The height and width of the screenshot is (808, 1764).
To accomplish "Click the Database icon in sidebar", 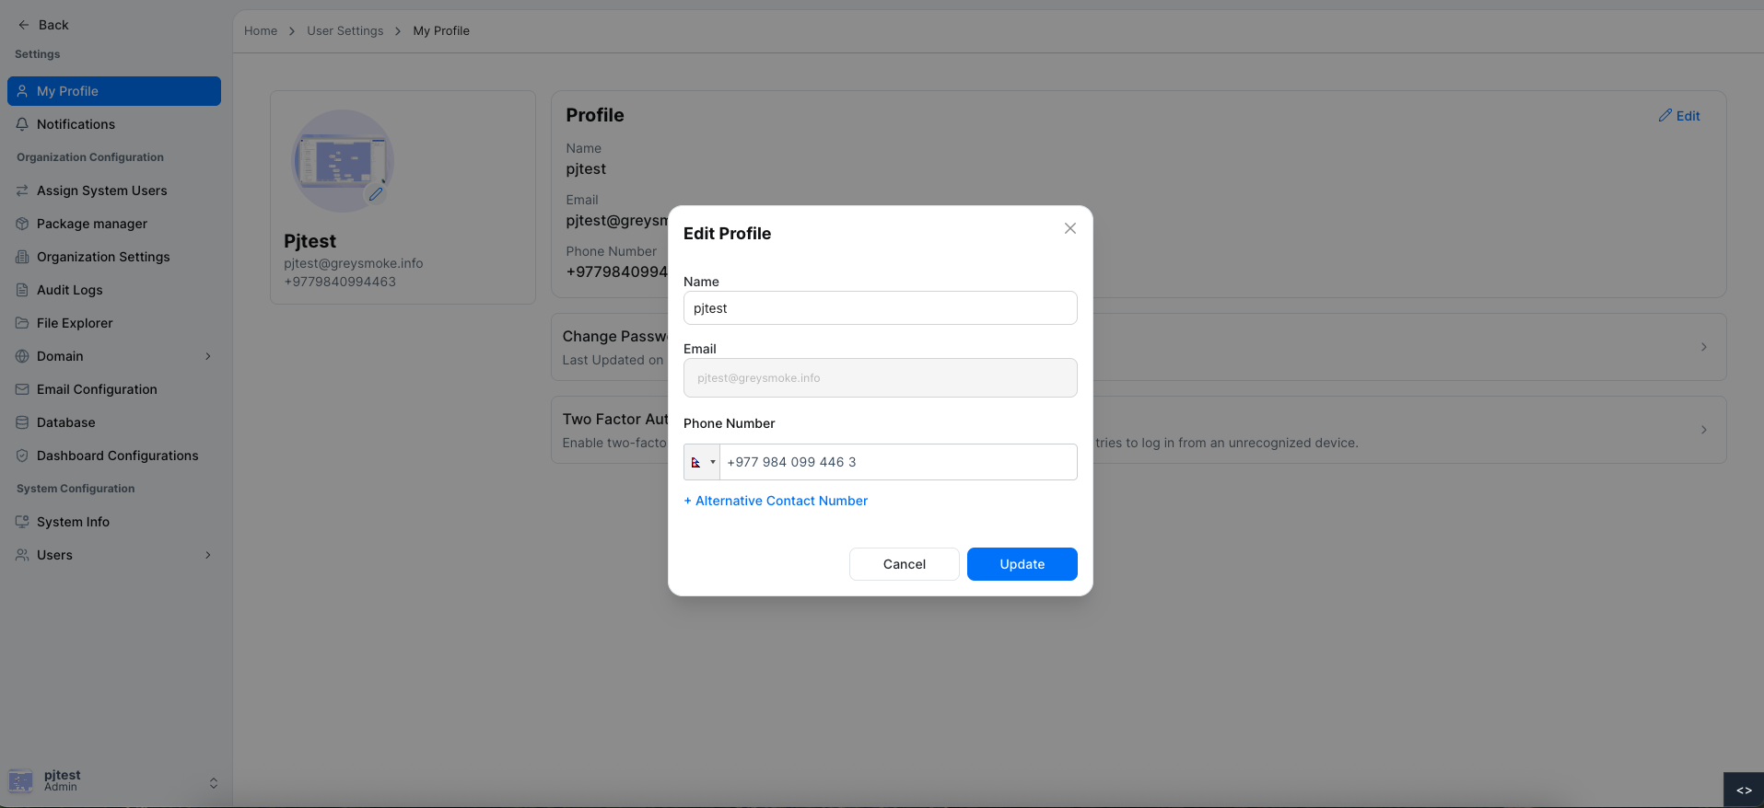I will [22, 422].
